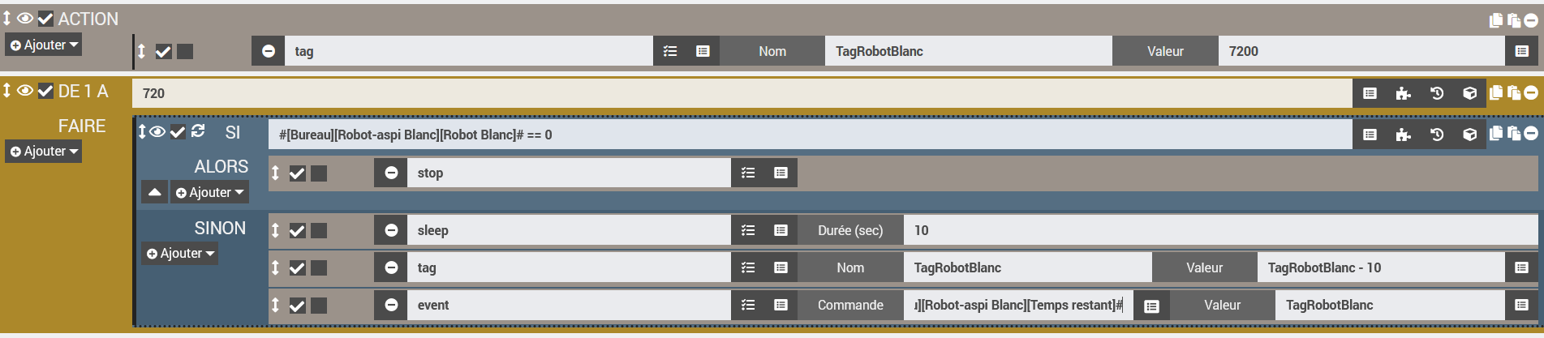Click the puzzle-piece icon in the SI condition row
1544x338 pixels.
point(1403,135)
